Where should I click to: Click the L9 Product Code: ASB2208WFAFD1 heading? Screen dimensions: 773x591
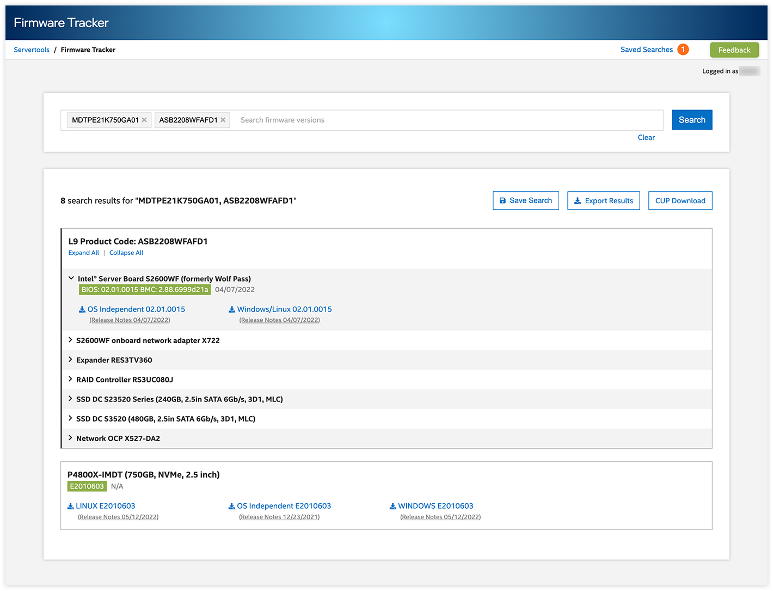[x=138, y=241]
